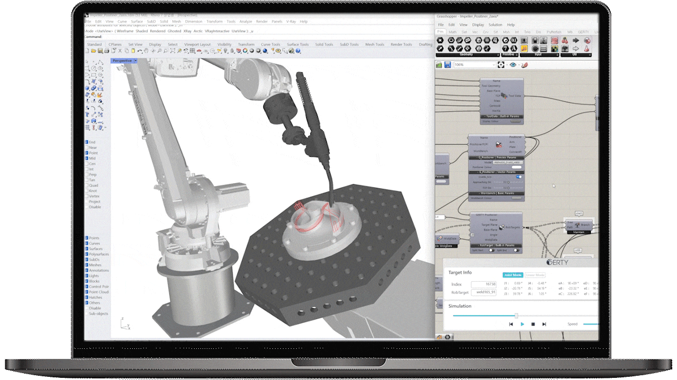This screenshot has height=380, width=677.
Task: Click the black arrow icon in Util panel
Action: (575, 40)
